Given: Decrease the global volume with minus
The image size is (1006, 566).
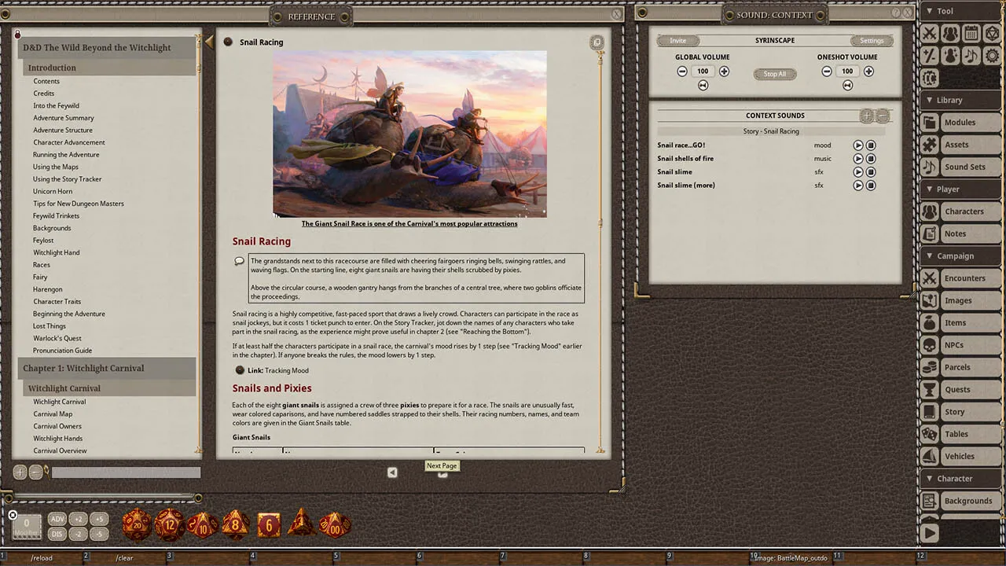Looking at the screenshot, I should [682, 72].
